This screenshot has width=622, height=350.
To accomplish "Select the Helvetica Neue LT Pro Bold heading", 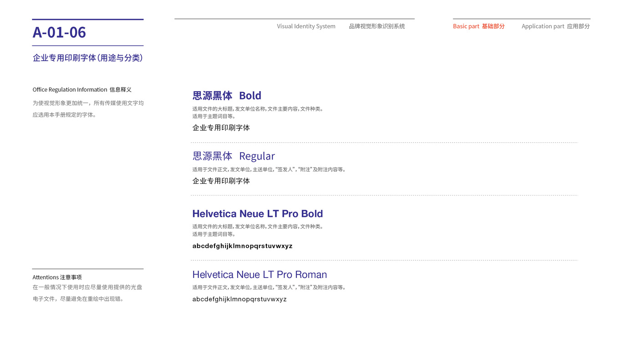I will point(257,214).
